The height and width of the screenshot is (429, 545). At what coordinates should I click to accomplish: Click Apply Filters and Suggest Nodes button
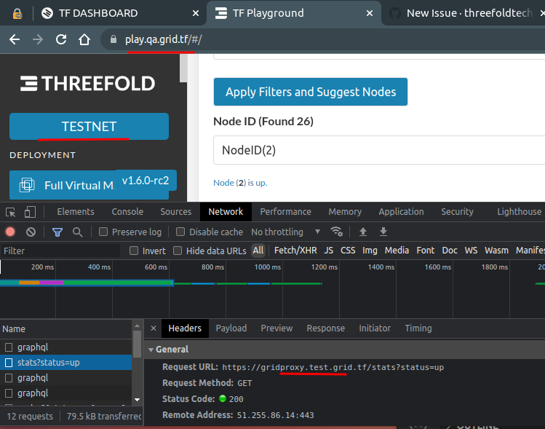[x=311, y=92]
